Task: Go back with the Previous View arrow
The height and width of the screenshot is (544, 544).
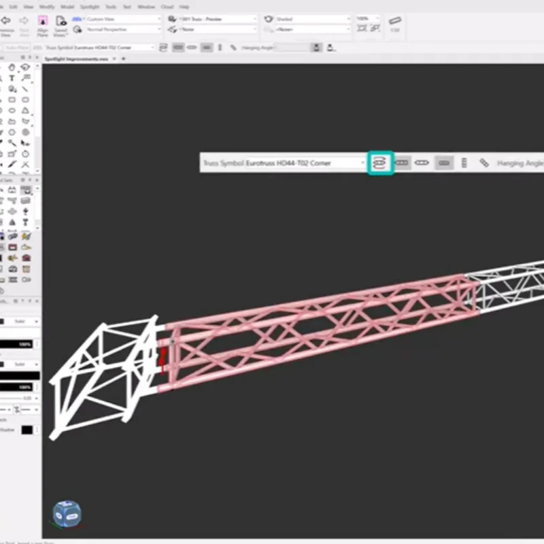Action: point(5,21)
